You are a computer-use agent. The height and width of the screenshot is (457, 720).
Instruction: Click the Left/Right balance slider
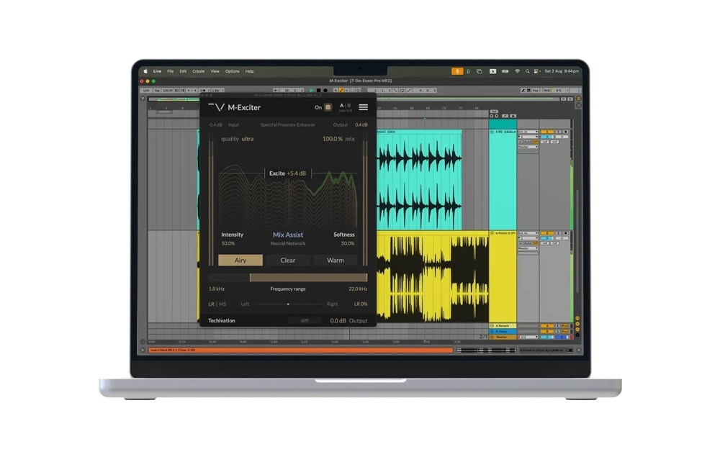[288, 304]
